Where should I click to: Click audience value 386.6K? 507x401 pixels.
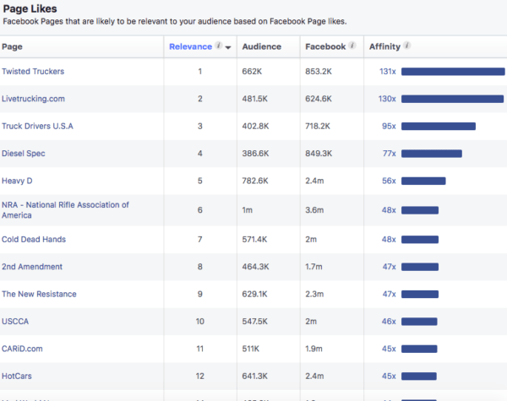coord(255,154)
